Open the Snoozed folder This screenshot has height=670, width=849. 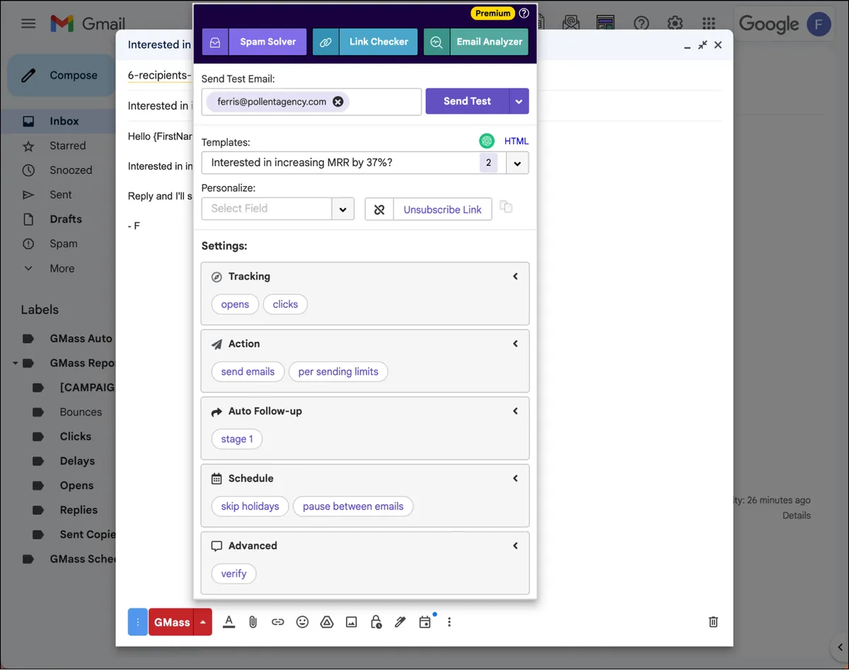click(x=71, y=171)
